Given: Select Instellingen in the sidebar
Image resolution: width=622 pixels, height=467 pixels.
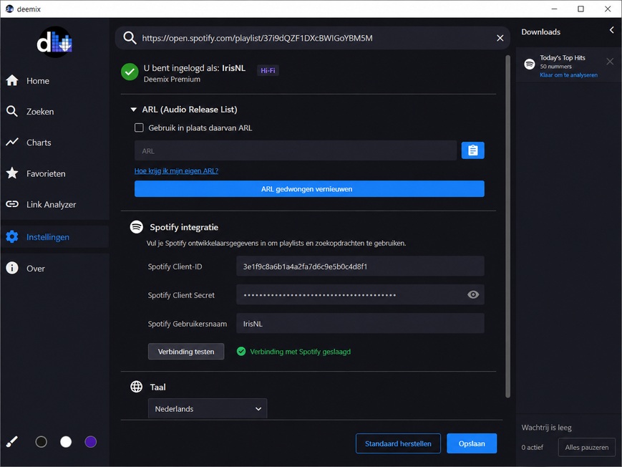Looking at the screenshot, I should (54, 237).
